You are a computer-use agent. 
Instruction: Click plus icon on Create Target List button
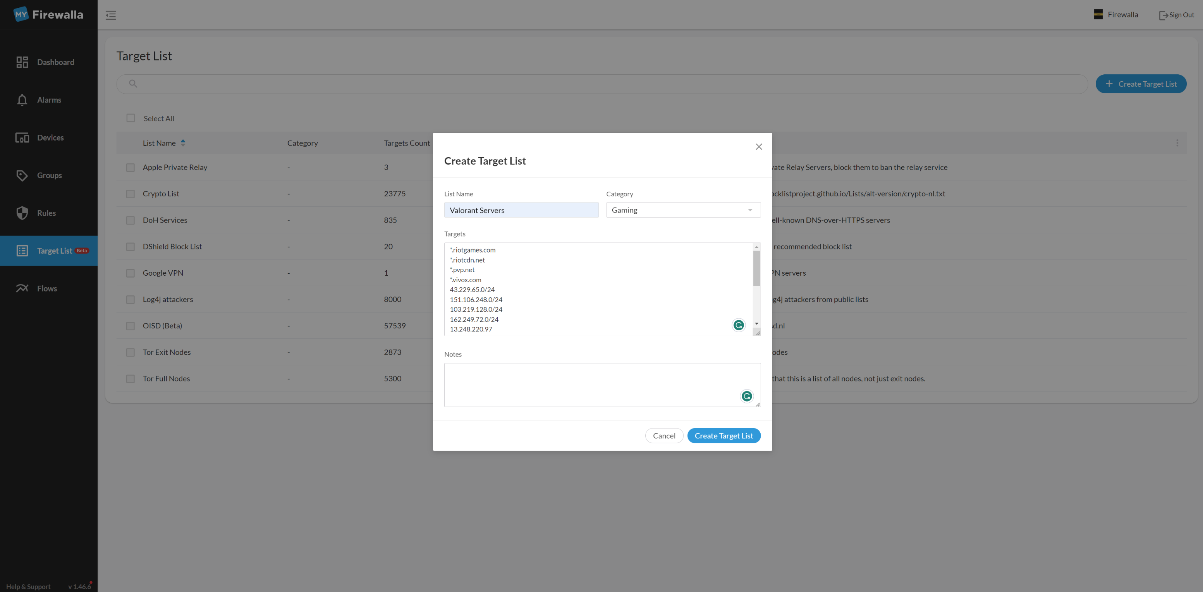coord(1109,84)
